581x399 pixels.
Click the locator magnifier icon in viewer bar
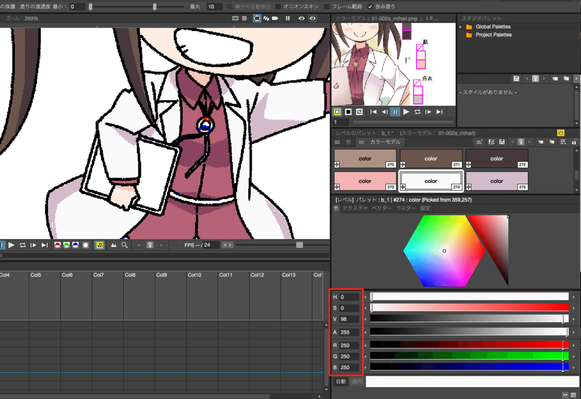(x=125, y=245)
